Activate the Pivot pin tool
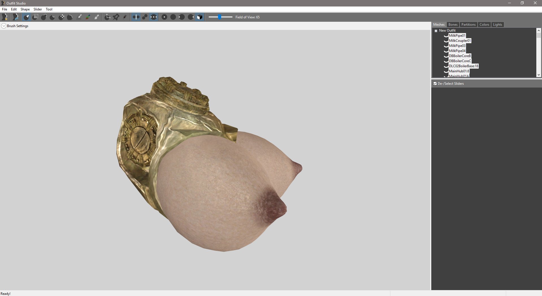Screen dimensions: 542x296 click(x=116, y=17)
